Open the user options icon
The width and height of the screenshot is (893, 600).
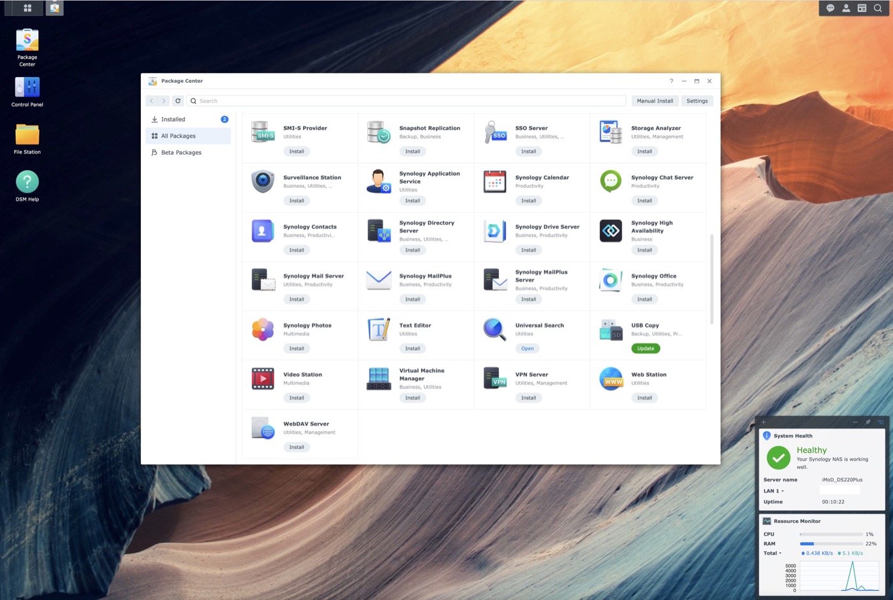coord(846,8)
